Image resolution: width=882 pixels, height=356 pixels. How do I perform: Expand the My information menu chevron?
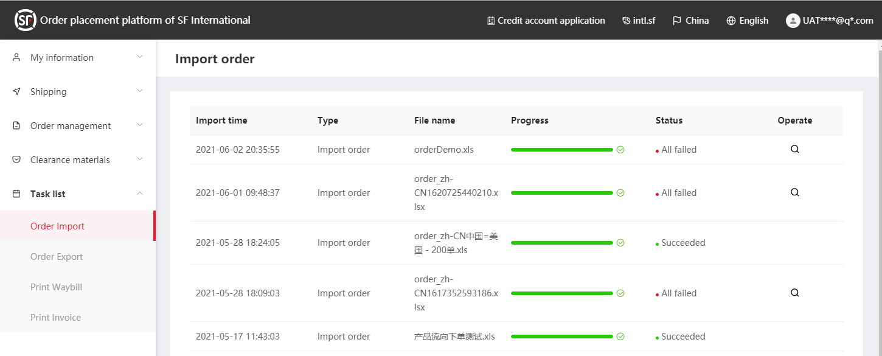click(140, 57)
